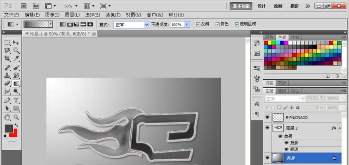Launch Mini Bridge

click(x=36, y=6)
